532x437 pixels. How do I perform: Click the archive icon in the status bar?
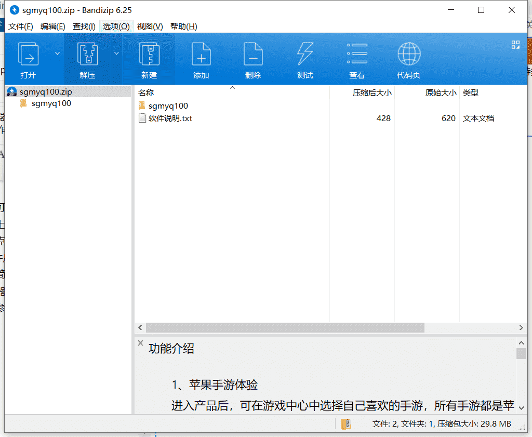click(345, 424)
